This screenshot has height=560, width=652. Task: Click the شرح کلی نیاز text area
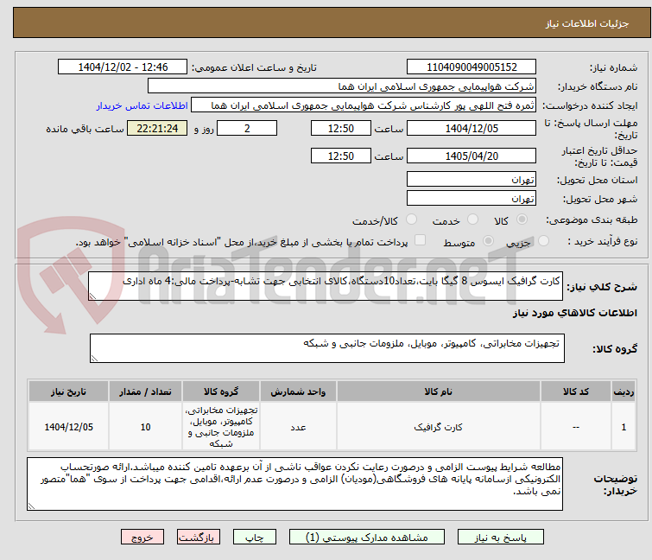point(326,286)
